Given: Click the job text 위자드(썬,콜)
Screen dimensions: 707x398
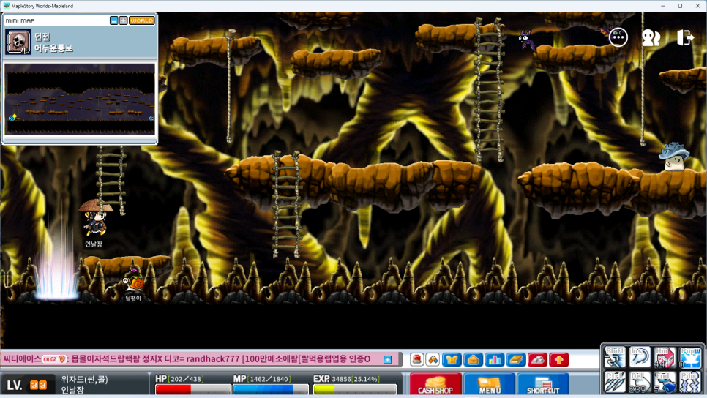Looking at the screenshot, I should pos(84,380).
